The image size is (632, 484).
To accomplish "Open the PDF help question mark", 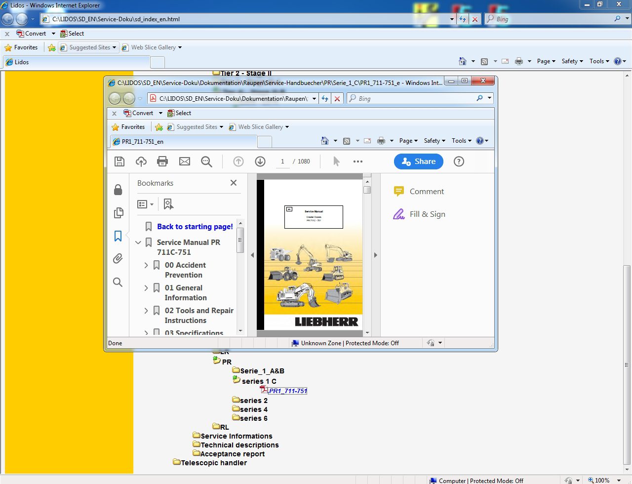I will (x=459, y=161).
